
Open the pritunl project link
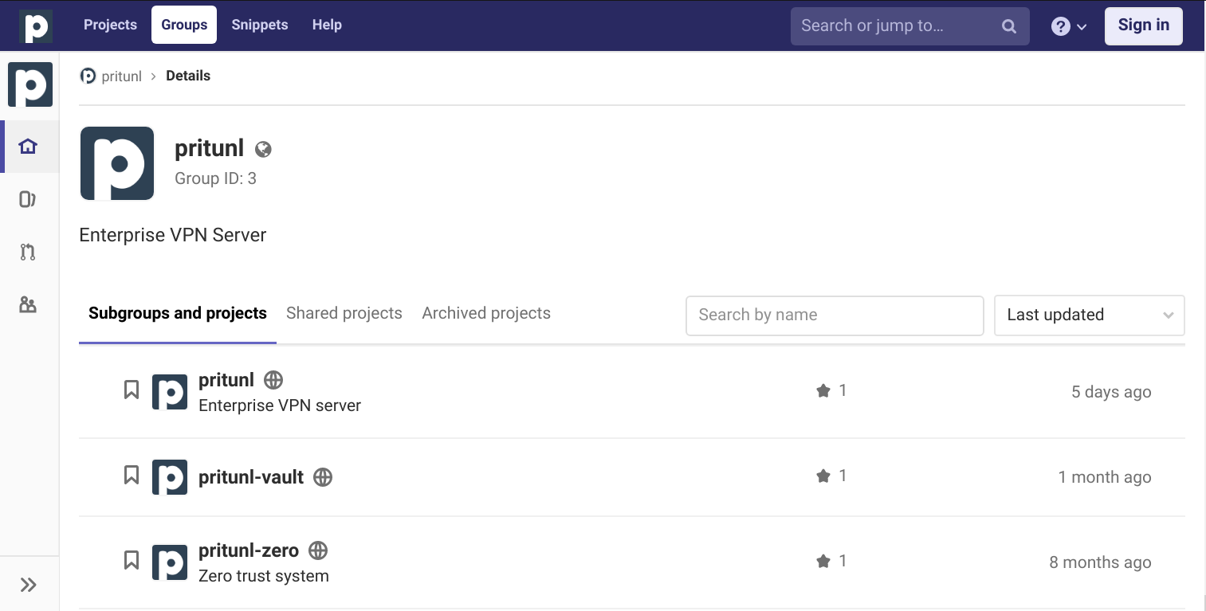[x=226, y=380]
